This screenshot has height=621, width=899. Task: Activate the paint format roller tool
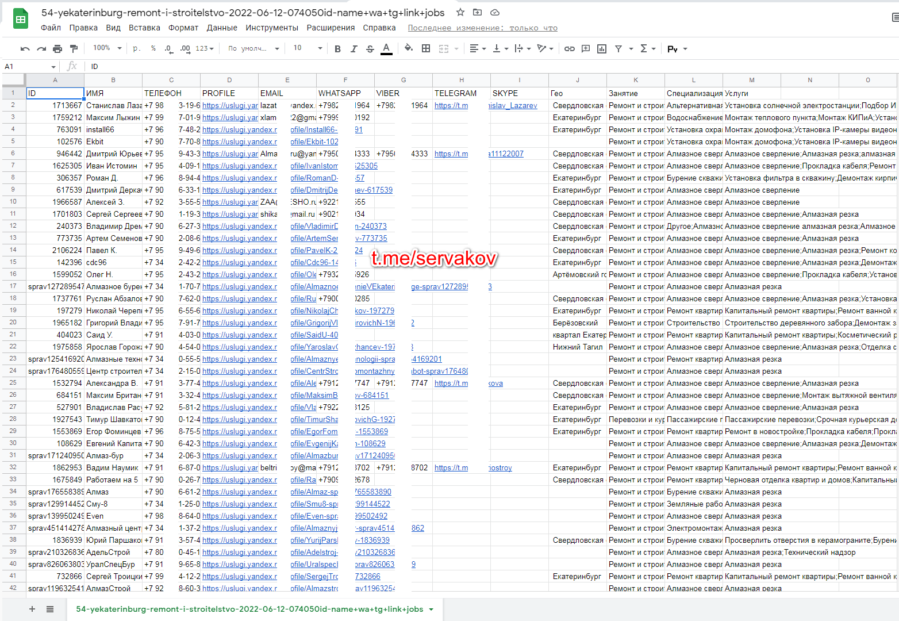click(x=74, y=49)
